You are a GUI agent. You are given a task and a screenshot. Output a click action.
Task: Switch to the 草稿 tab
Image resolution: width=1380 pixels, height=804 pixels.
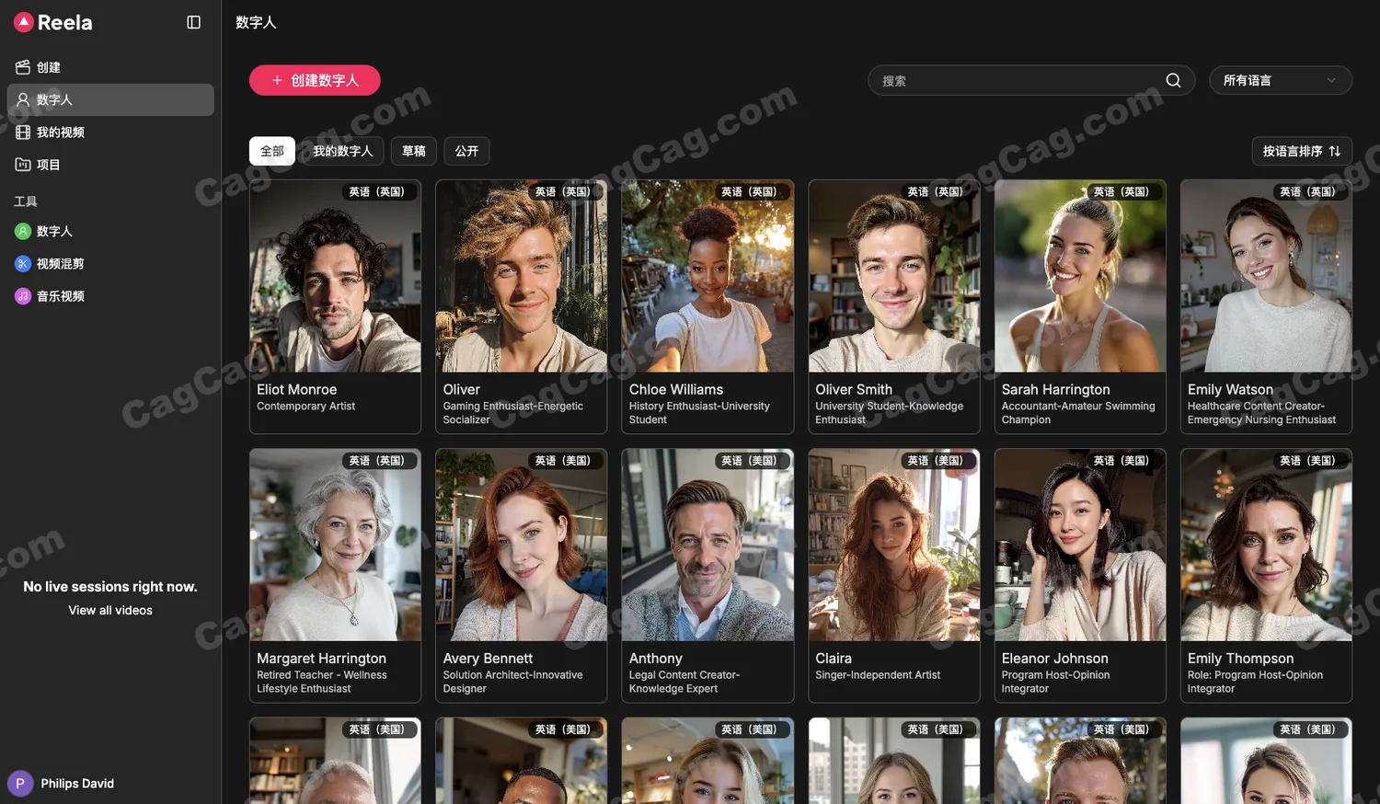click(414, 151)
